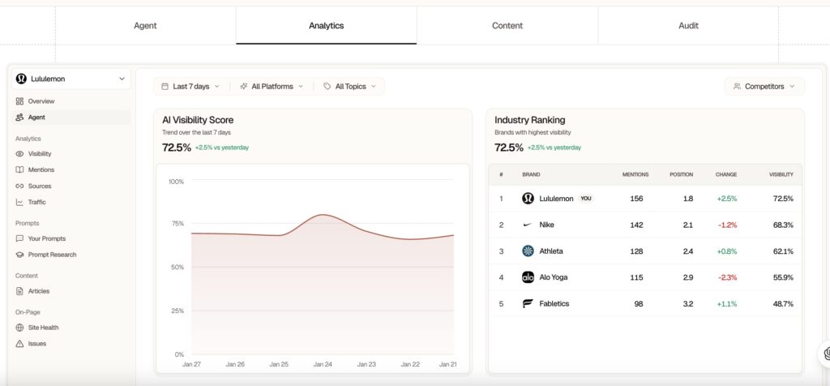Open Articles in the sidebar
Viewport: 830px width, 386px height.
tap(71, 291)
